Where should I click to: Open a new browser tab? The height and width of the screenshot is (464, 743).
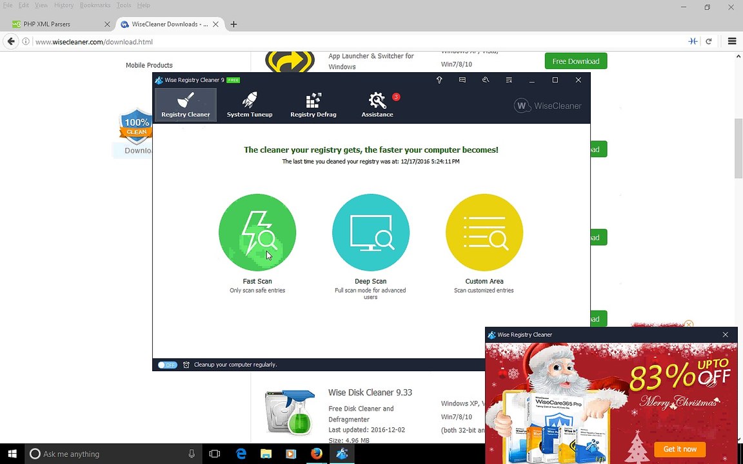tap(233, 24)
